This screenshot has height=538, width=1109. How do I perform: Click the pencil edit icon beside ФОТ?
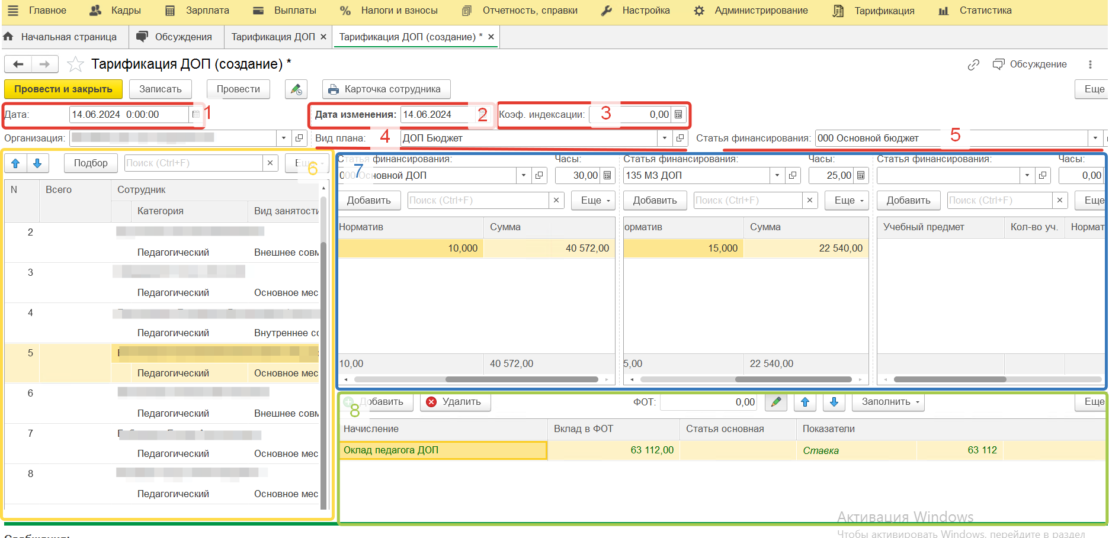tap(776, 402)
